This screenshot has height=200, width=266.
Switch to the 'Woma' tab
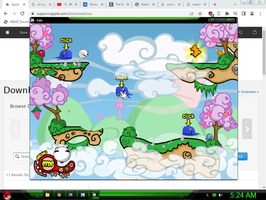(93, 4)
